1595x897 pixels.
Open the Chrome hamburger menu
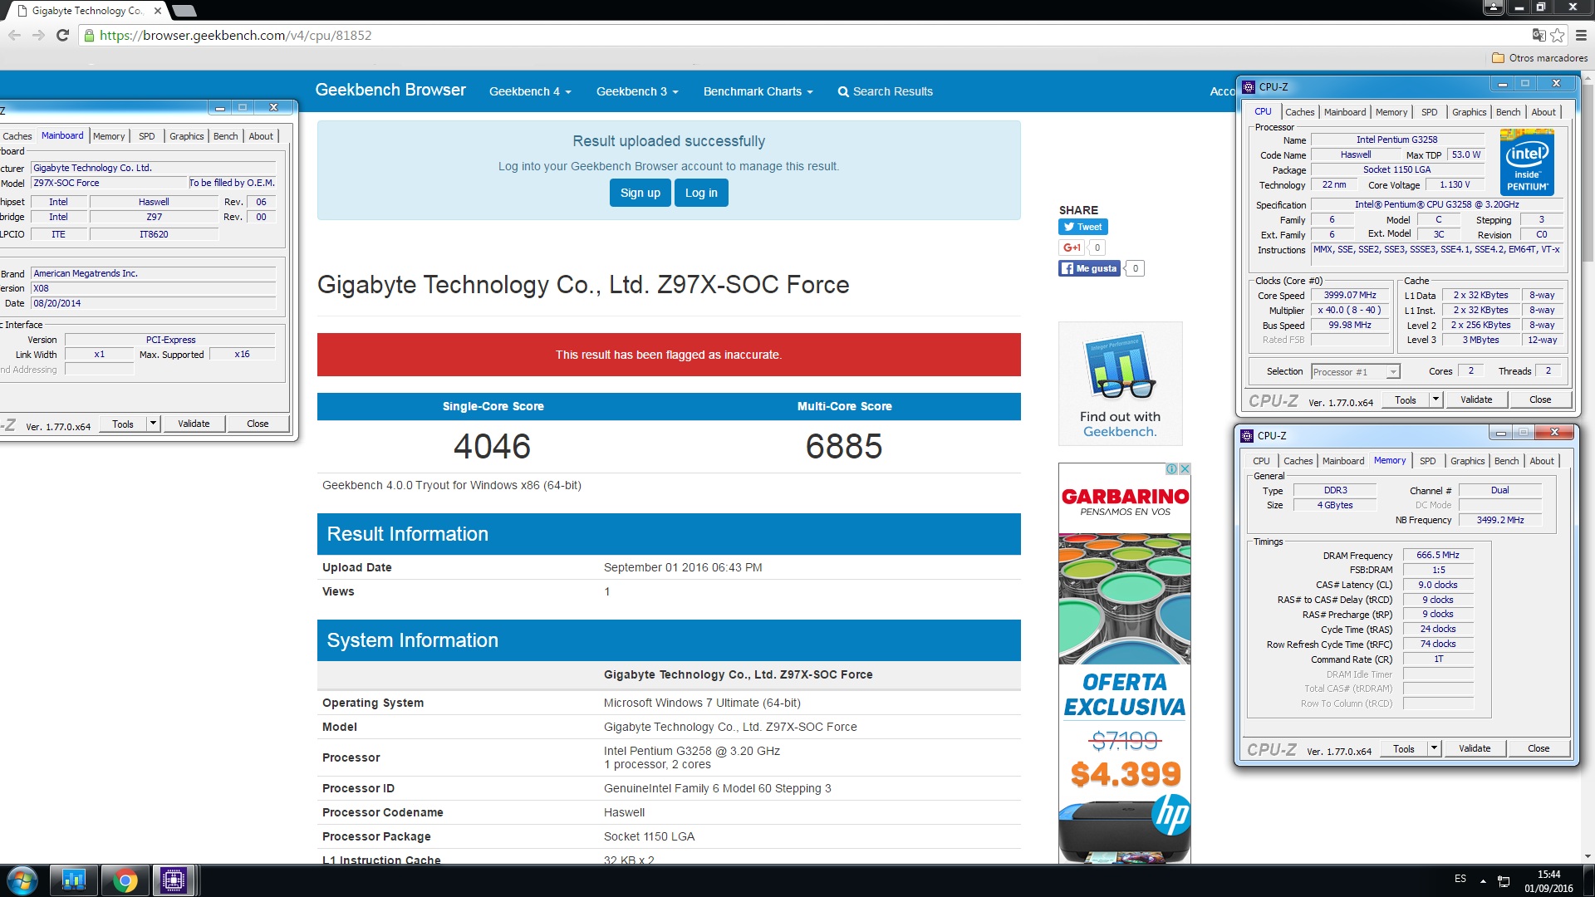(1581, 35)
